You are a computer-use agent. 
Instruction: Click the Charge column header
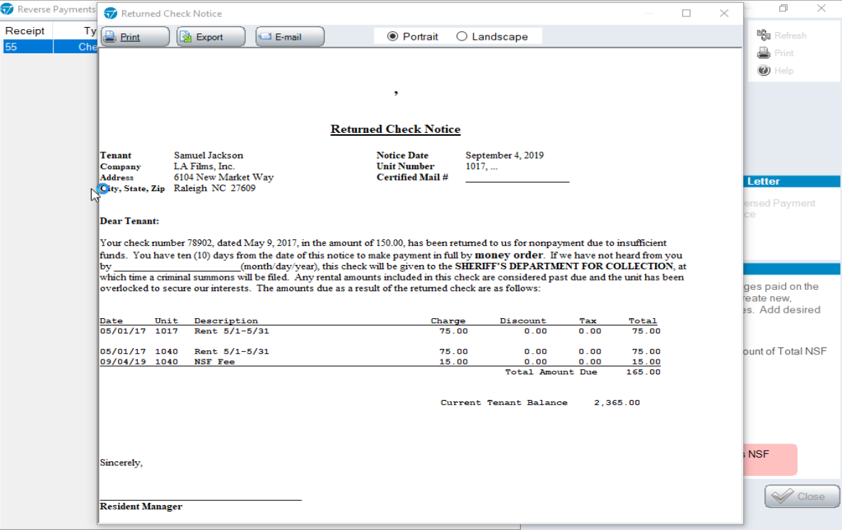click(x=448, y=320)
